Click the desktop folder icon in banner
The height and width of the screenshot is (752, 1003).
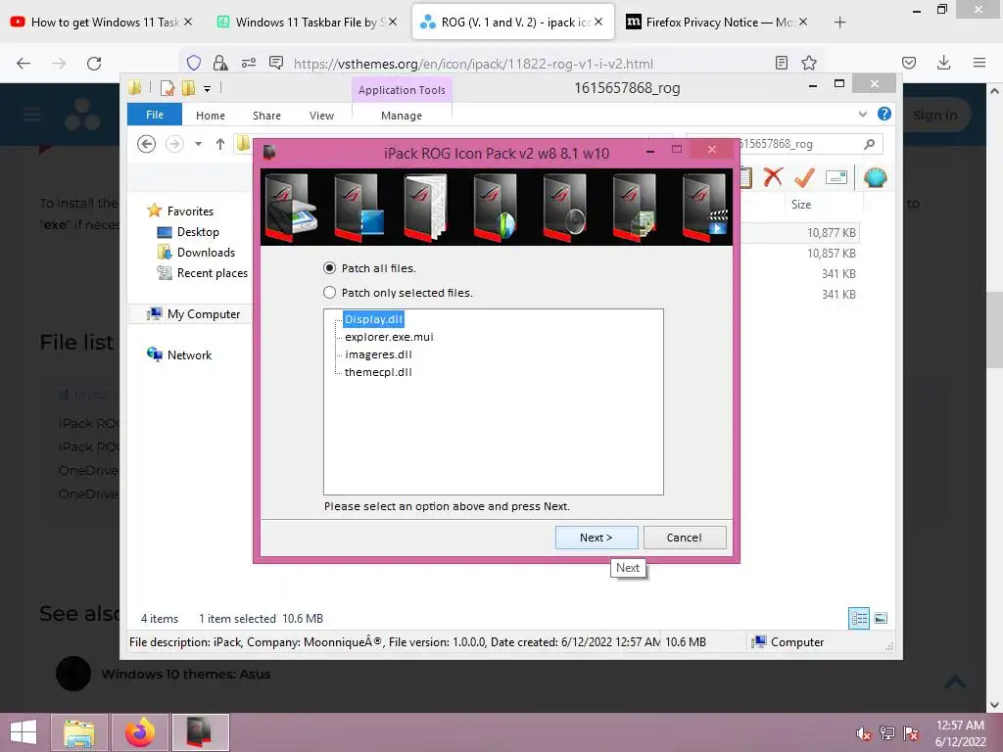(x=359, y=208)
